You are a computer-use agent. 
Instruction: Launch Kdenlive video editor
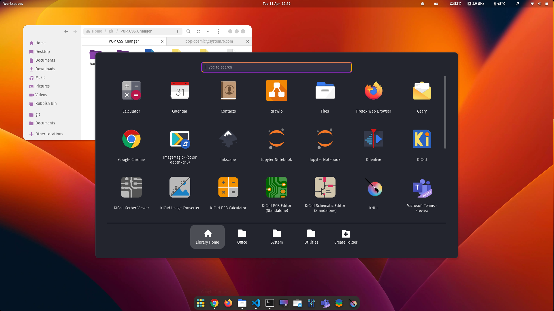pos(373,139)
